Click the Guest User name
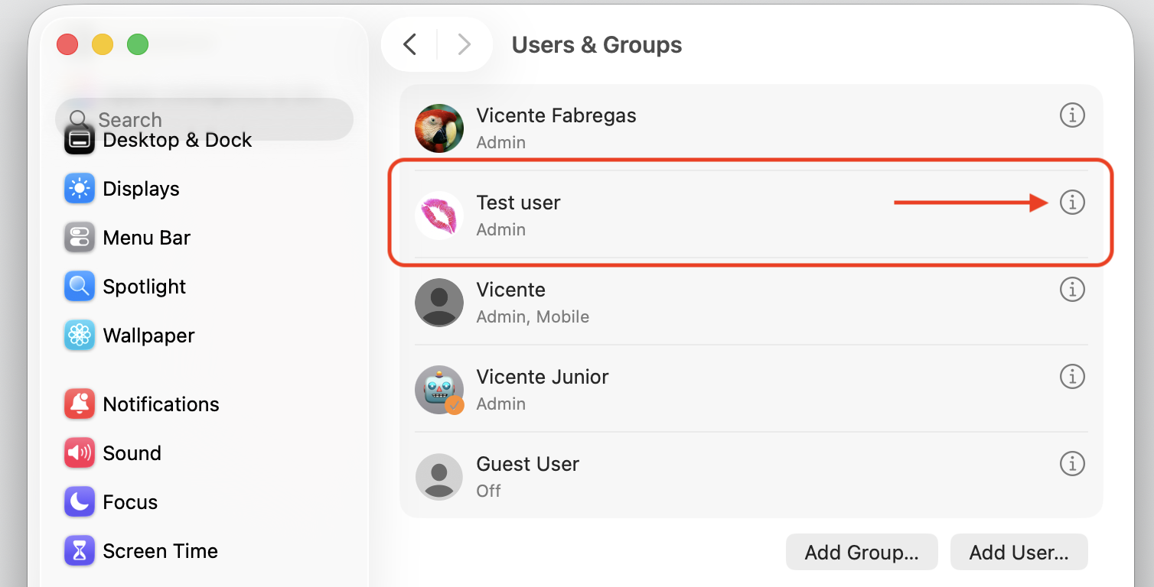 (528, 464)
